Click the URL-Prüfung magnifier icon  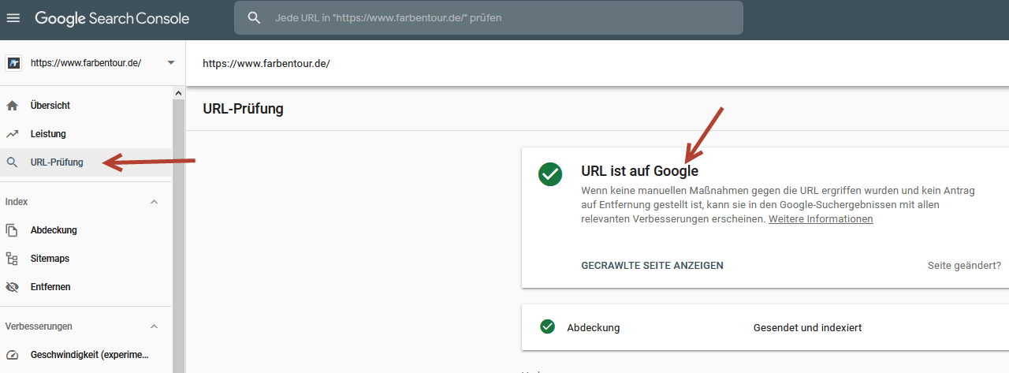click(x=12, y=162)
